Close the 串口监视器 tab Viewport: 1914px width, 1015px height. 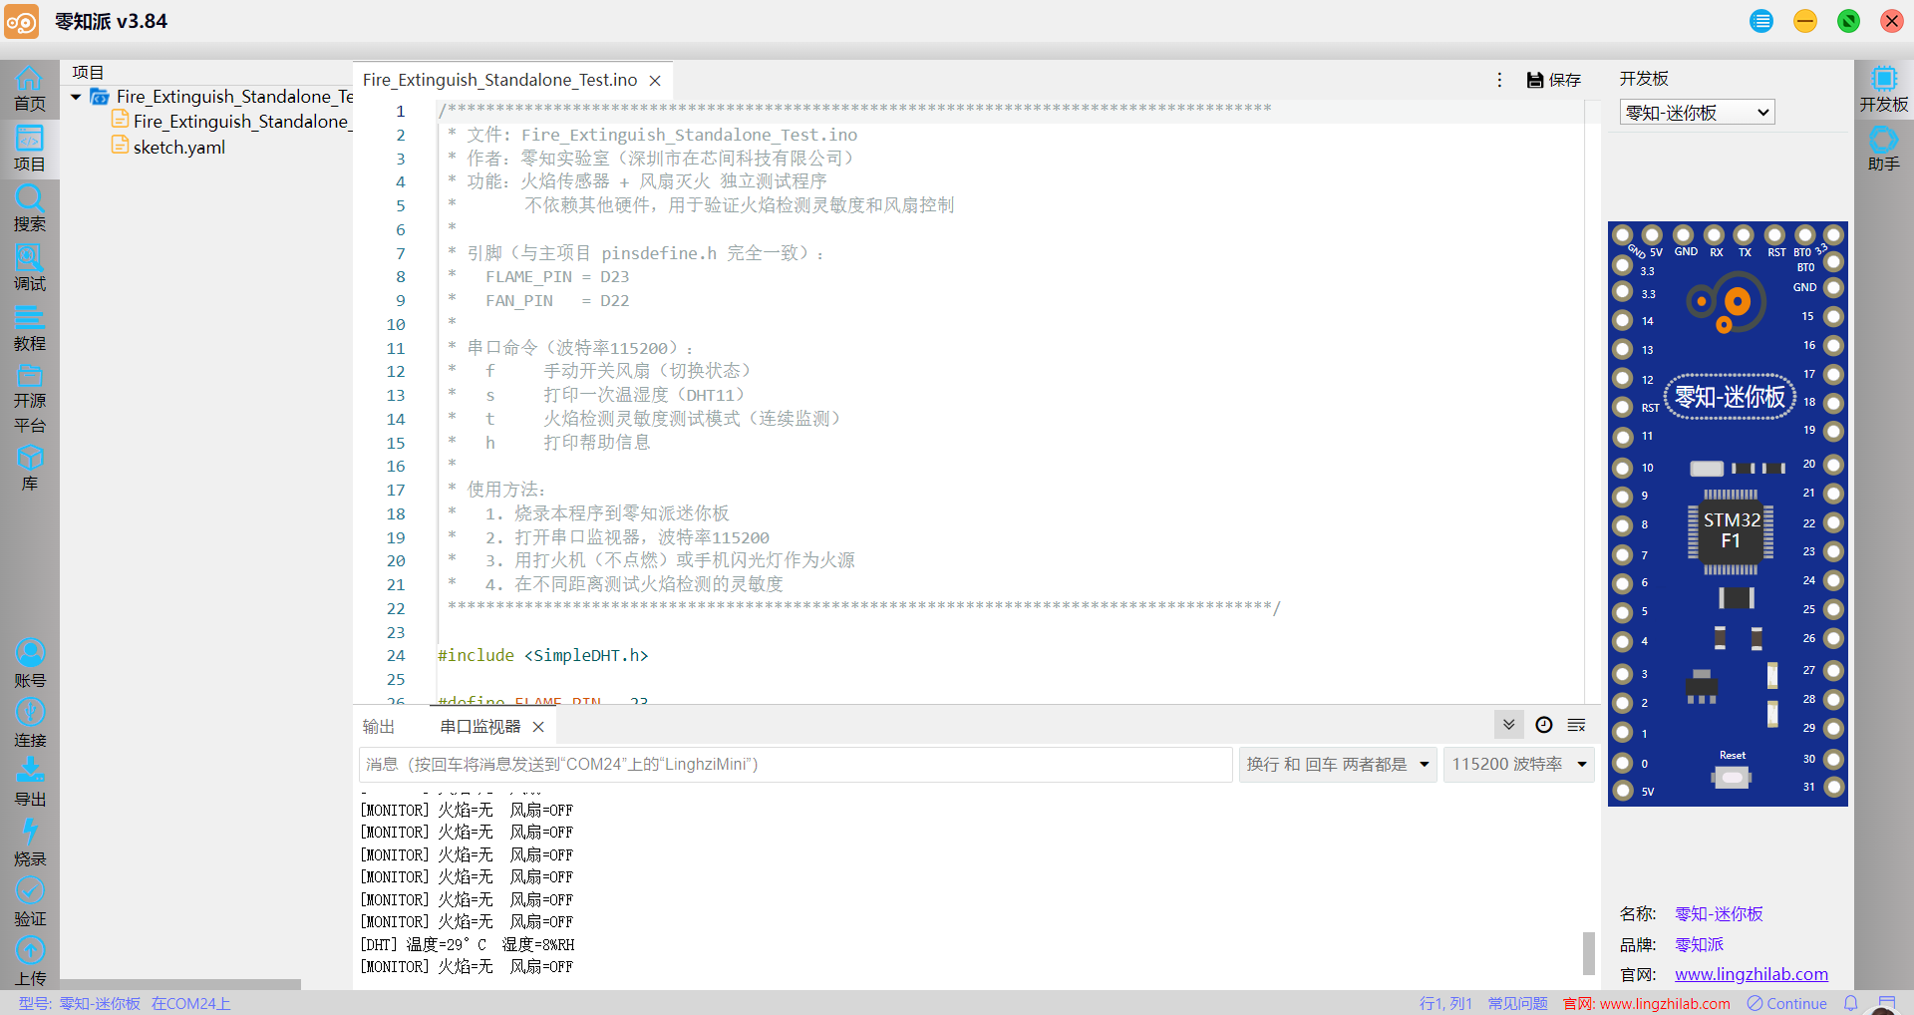(x=538, y=727)
